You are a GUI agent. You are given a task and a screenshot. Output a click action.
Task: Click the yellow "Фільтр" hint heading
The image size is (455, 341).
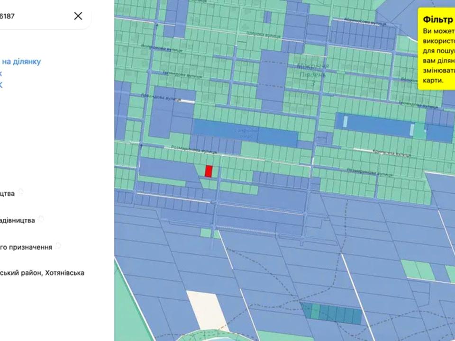click(x=438, y=19)
